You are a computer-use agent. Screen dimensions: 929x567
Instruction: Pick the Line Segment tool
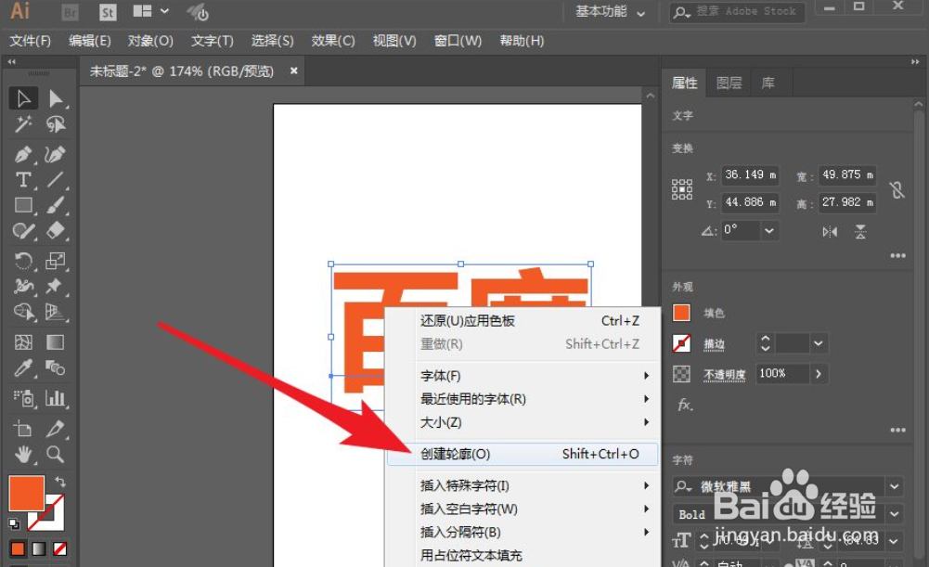click(x=56, y=179)
